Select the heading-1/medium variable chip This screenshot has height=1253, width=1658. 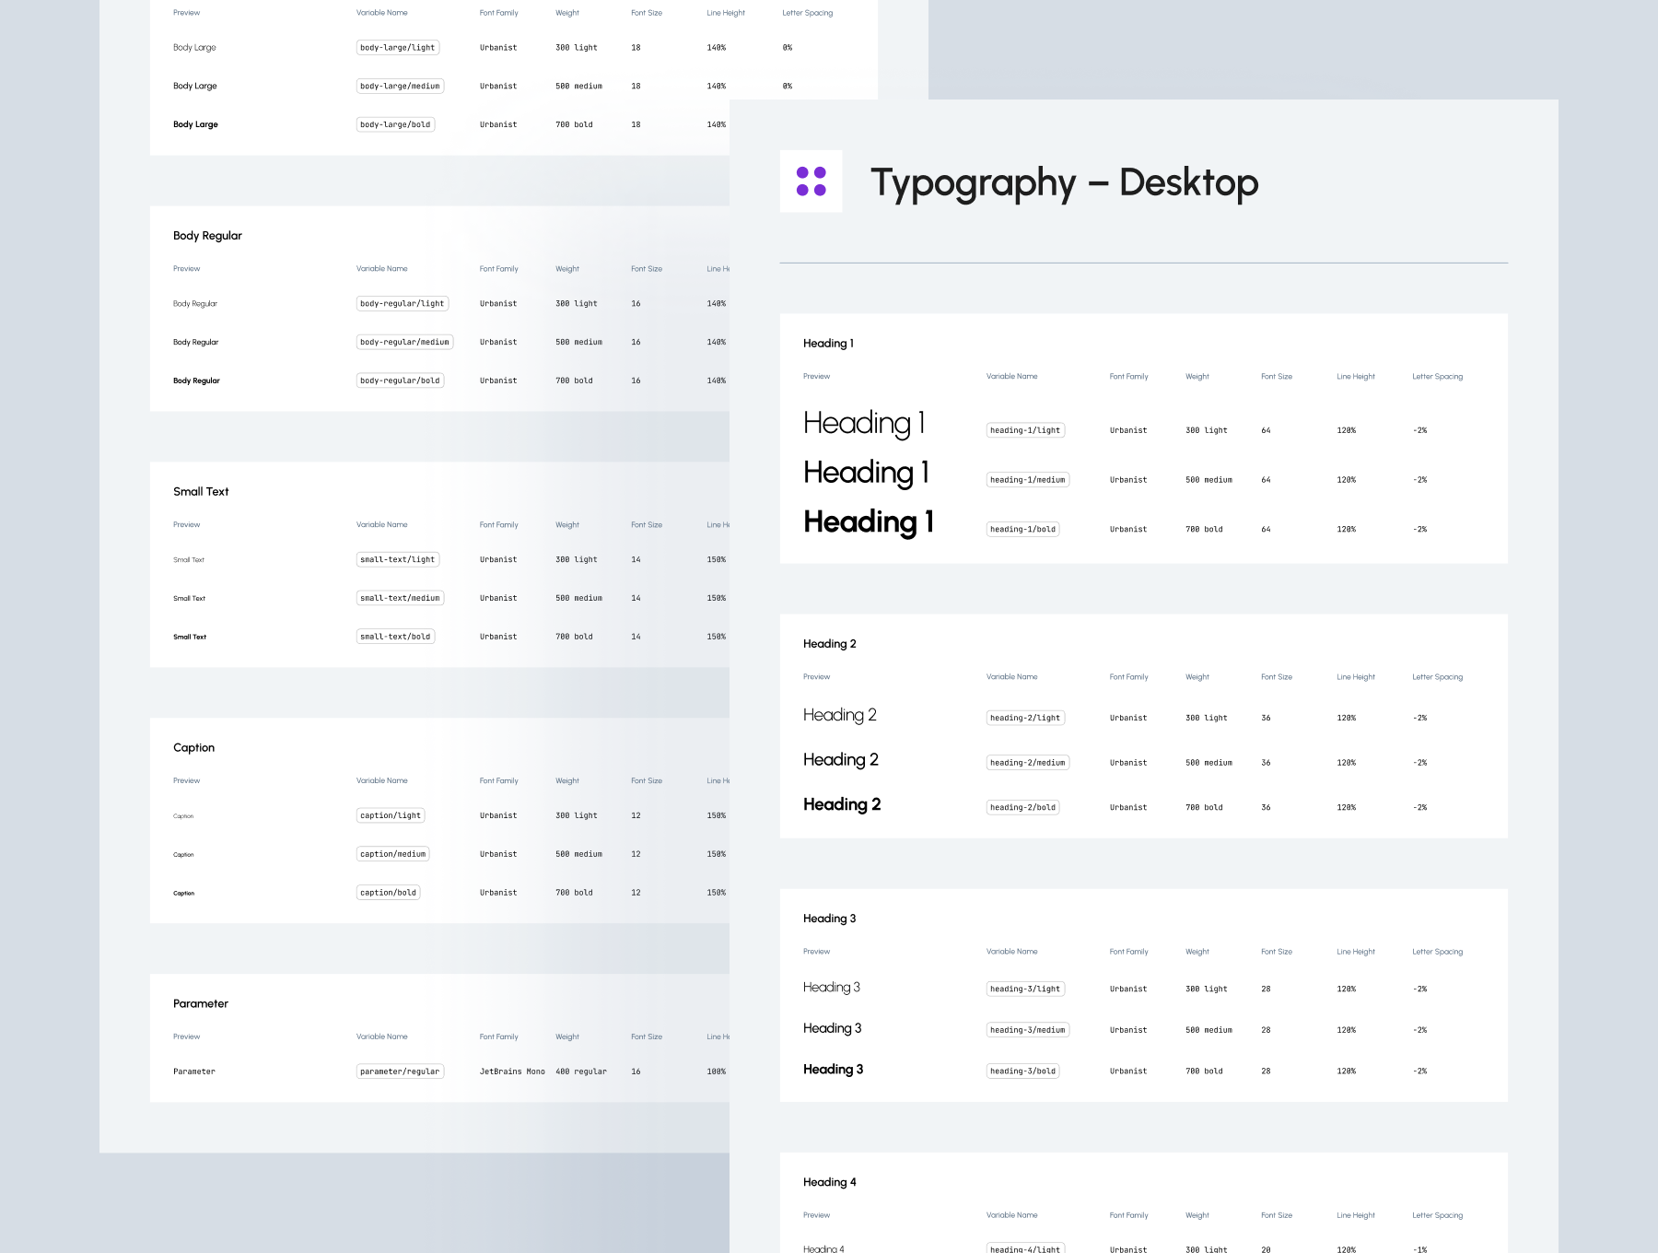pos(1028,480)
